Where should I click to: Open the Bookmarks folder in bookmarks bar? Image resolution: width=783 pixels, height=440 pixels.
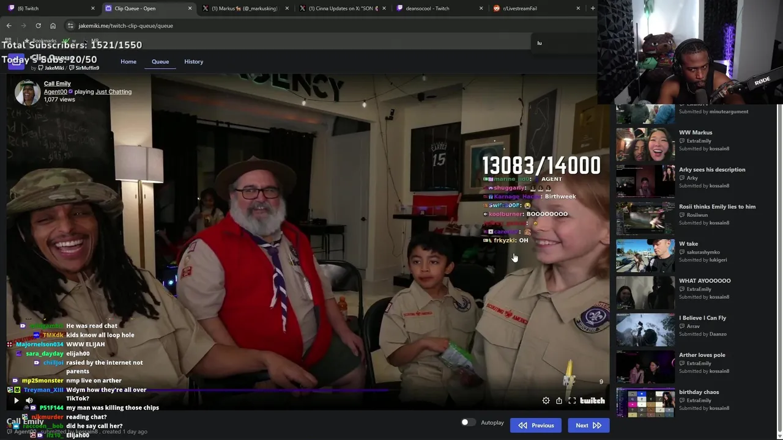40,41
